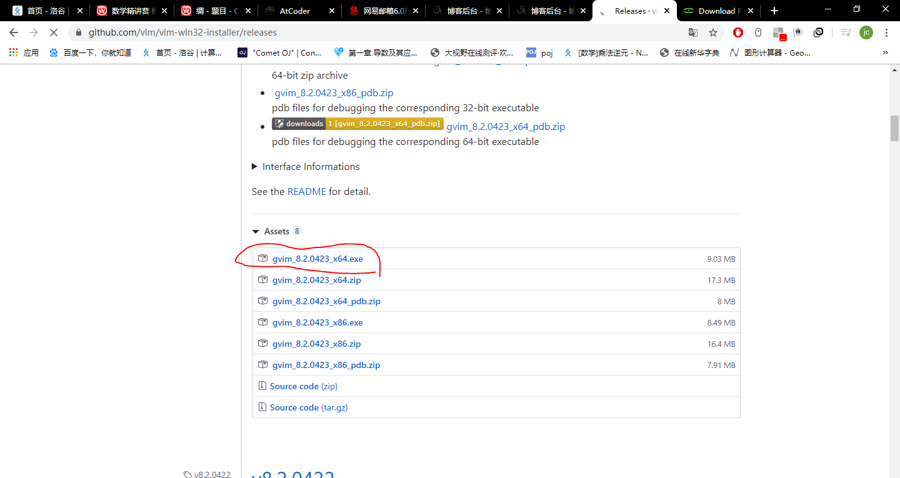Open the 在线新华字典 bookmark
This screenshot has height=478, width=900.
689,53
